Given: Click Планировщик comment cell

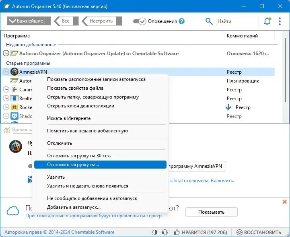Looking at the screenshot, I should [243, 81].
